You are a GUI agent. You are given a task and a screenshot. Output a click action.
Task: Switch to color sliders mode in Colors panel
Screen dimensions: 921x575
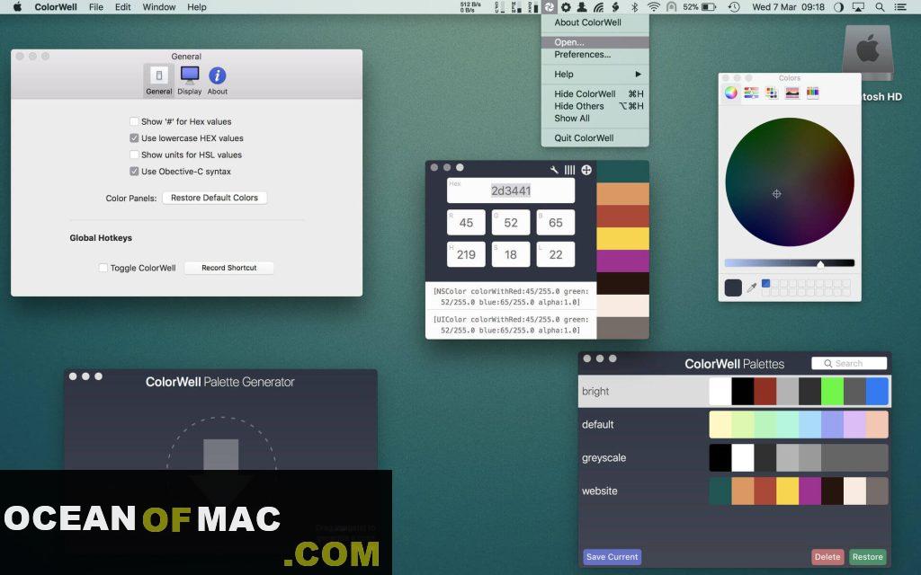click(x=751, y=93)
